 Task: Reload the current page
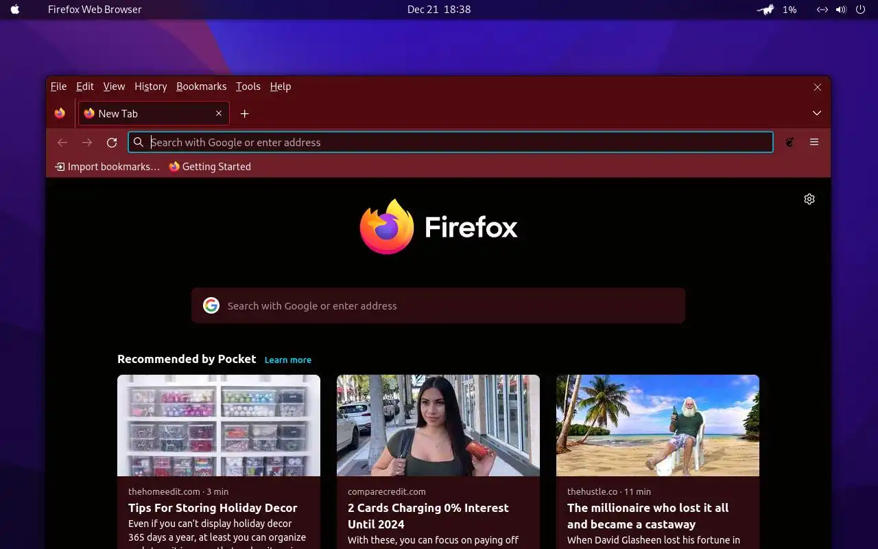(112, 142)
